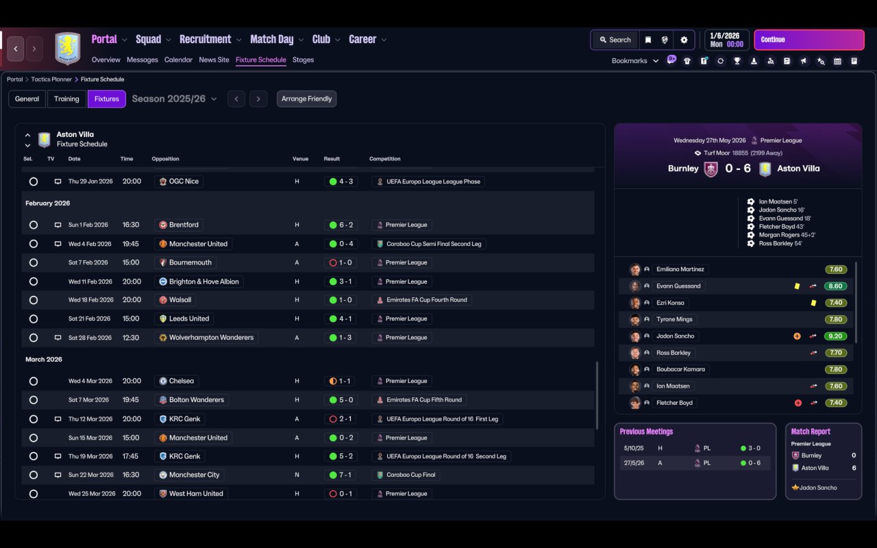Switch to the Calendar sub-tab
This screenshot has height=548, width=877.
pos(178,60)
